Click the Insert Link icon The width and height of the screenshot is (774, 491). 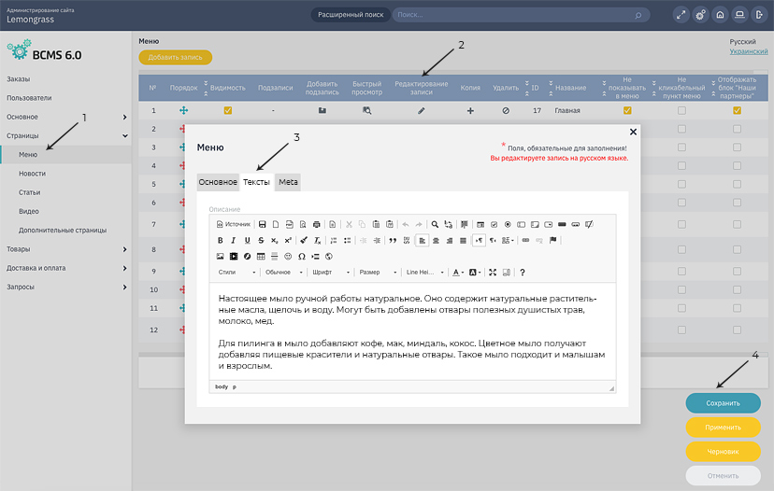pyautogui.click(x=525, y=241)
